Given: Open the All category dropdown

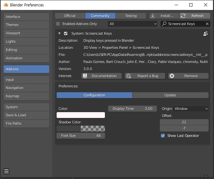Looking at the screenshot, I should tap(133, 24).
